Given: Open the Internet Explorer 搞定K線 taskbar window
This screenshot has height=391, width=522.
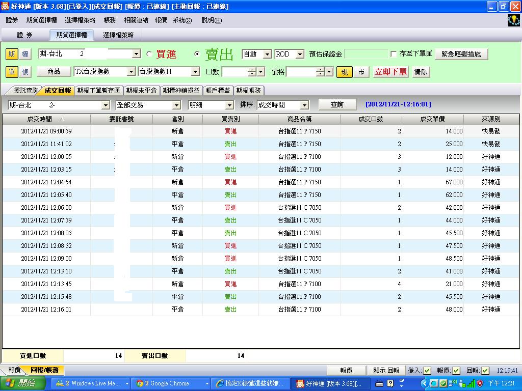Looking at the screenshot, I should (x=250, y=384).
